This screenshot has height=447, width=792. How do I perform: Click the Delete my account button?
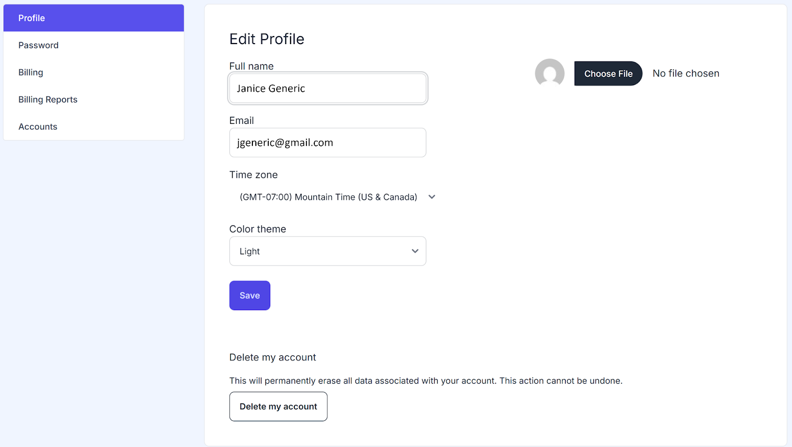(278, 406)
